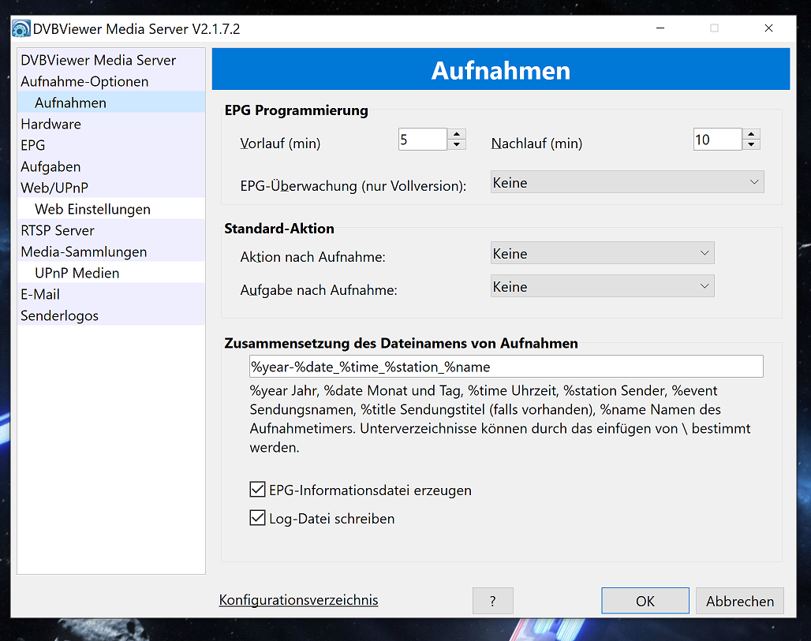Toggle EPG-Informationsdatei erzeugen checkbox
811x641 pixels.
click(x=257, y=489)
